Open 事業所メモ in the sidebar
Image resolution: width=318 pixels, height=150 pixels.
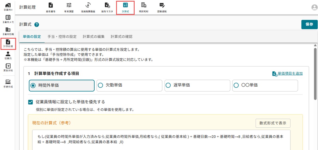8,19
